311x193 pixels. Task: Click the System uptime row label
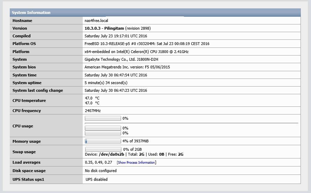click(x=27, y=83)
